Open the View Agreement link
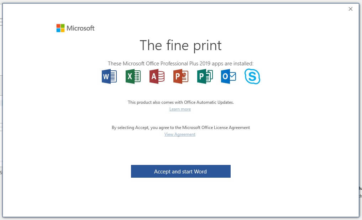 180,134
